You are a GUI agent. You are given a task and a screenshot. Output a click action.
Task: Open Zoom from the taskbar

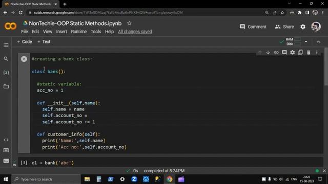click(134, 179)
